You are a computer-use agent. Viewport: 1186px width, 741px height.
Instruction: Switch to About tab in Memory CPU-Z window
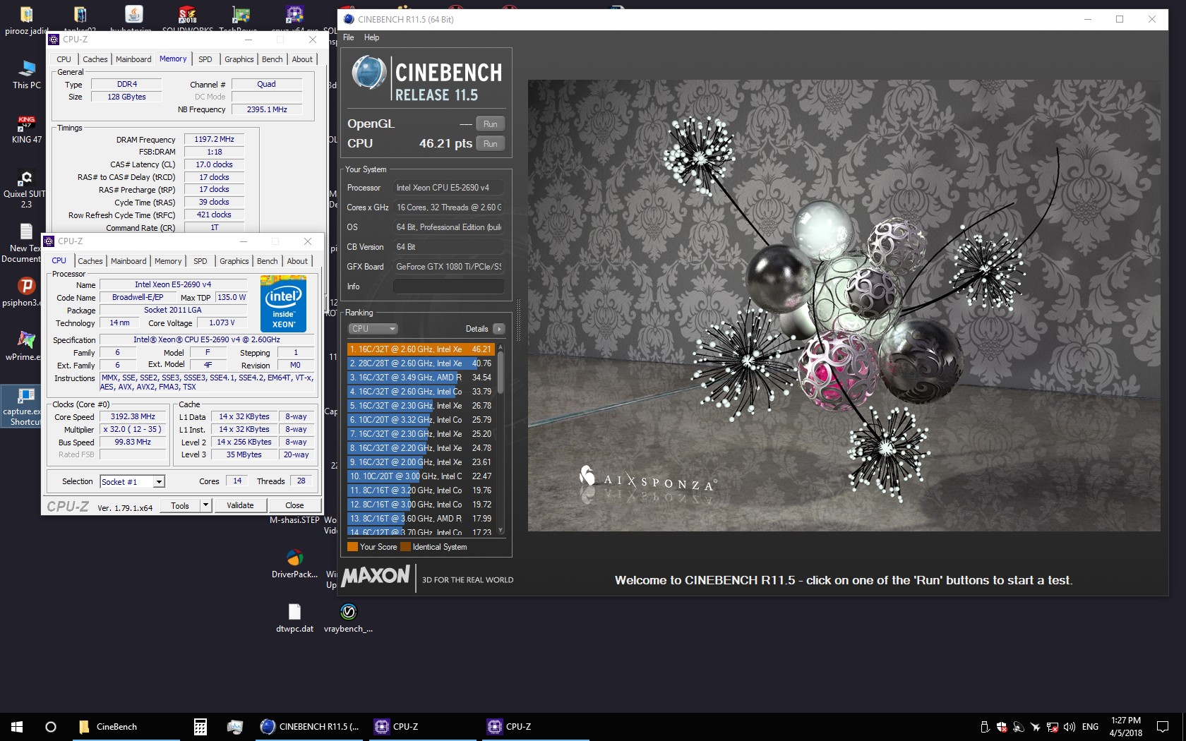(x=302, y=59)
